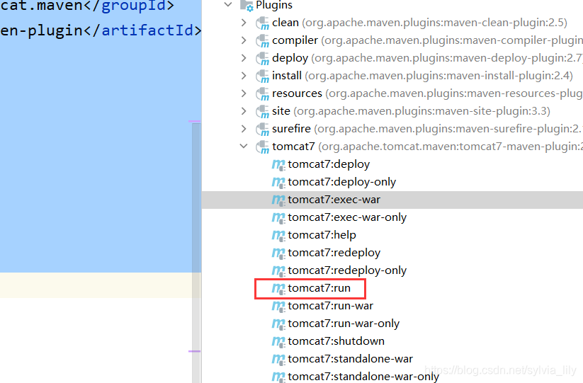
Task: Expand the resources plugin node
Action: click(x=244, y=93)
